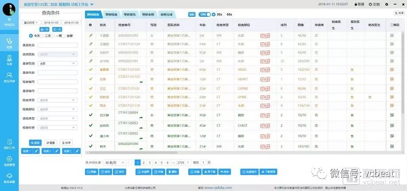Click the start date field 2018-01-05

pyautogui.click(x=51, y=23)
